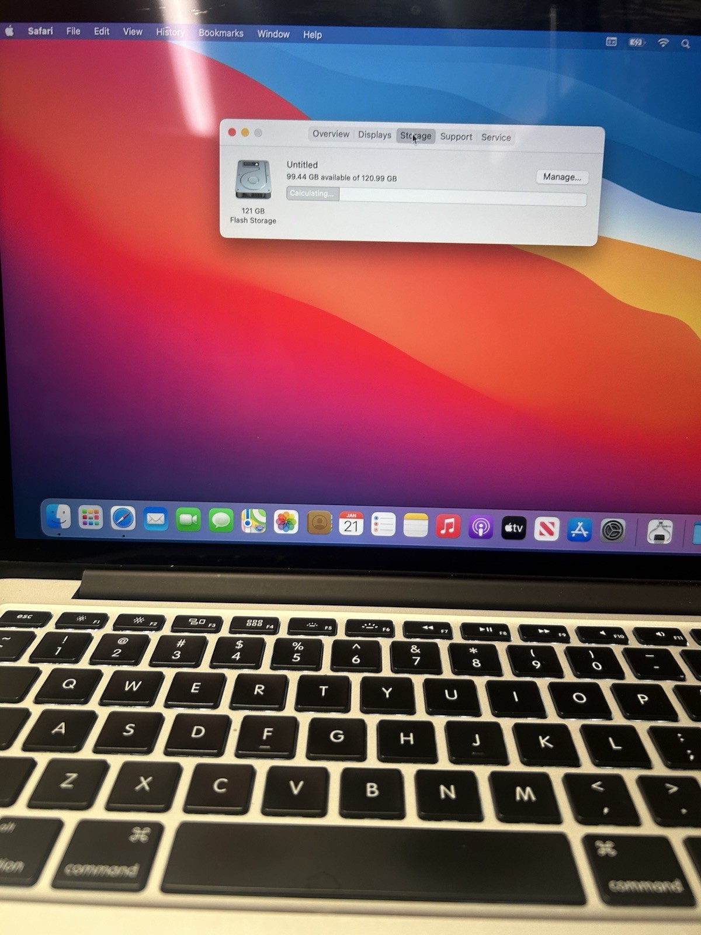Open the Calendar icon showing 21

[x=351, y=524]
